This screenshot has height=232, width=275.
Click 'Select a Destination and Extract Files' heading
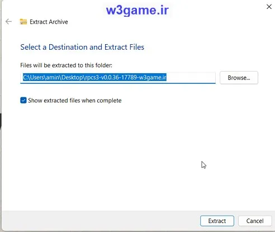(x=82, y=47)
